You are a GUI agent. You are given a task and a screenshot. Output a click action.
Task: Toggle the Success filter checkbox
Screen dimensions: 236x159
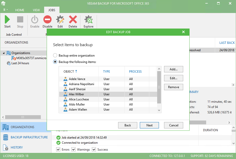point(94,149)
